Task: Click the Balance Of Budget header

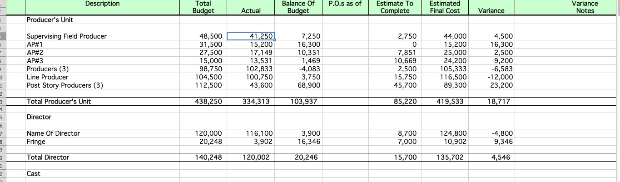Action: point(298,7)
